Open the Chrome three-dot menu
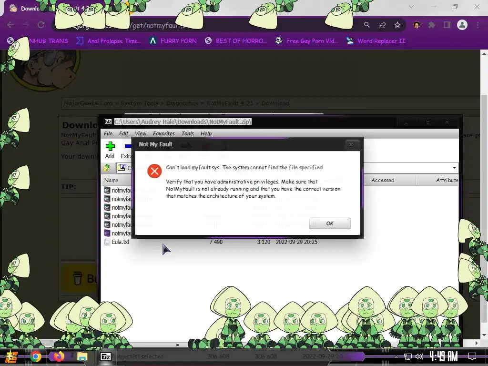Image resolution: width=488 pixels, height=366 pixels. tap(478, 25)
